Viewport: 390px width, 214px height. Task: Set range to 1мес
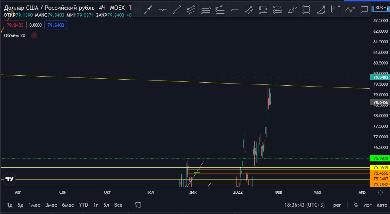click(34, 205)
